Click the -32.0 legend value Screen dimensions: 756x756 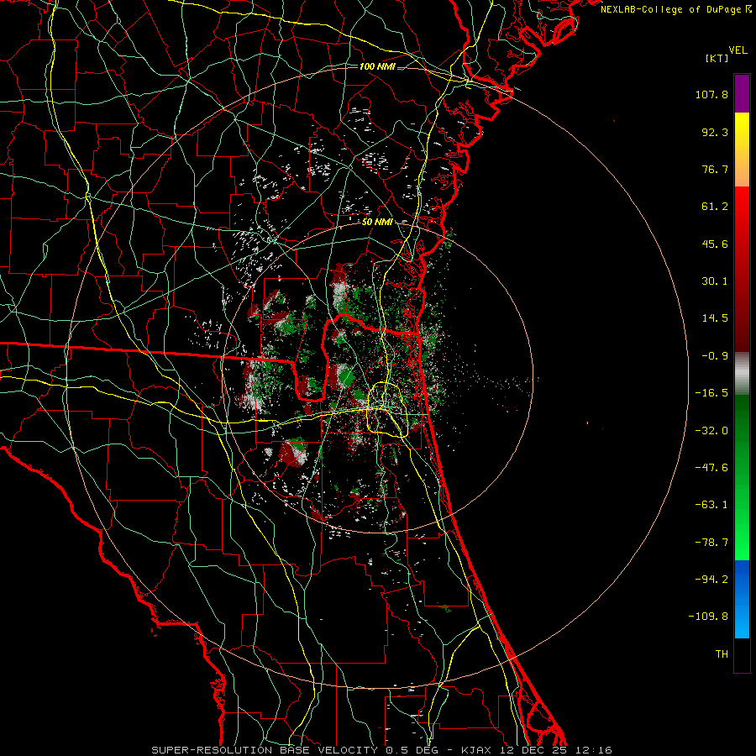click(711, 431)
